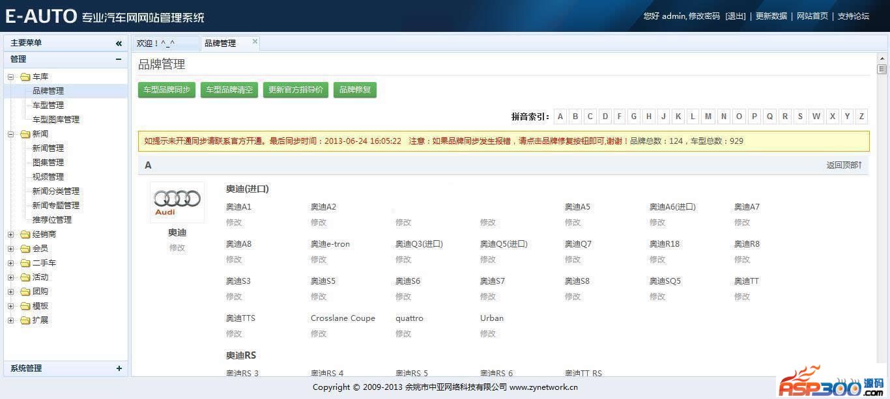Collapse the main menu sidebar with double-arrow icon

tap(119, 43)
